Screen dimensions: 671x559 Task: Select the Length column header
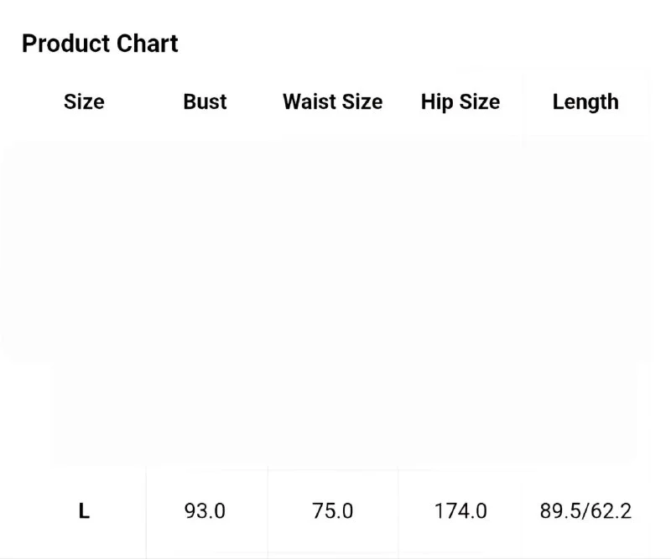point(585,102)
